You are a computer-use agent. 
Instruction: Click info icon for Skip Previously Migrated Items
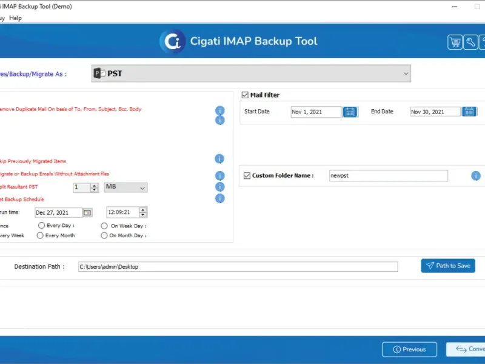click(x=219, y=159)
